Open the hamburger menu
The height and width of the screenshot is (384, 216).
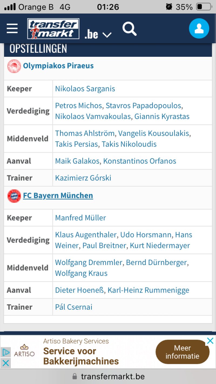tap(12, 28)
